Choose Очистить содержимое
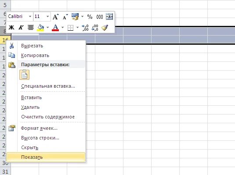 (46, 117)
